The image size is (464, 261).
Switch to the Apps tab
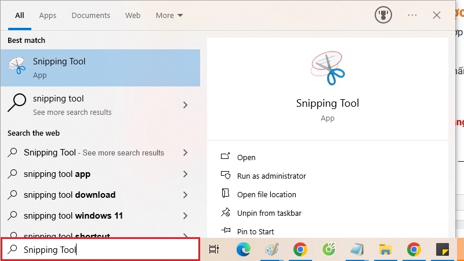coord(48,16)
